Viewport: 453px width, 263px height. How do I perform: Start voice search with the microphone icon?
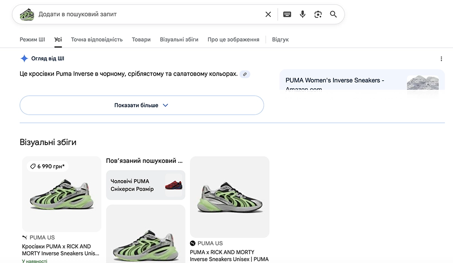303,15
